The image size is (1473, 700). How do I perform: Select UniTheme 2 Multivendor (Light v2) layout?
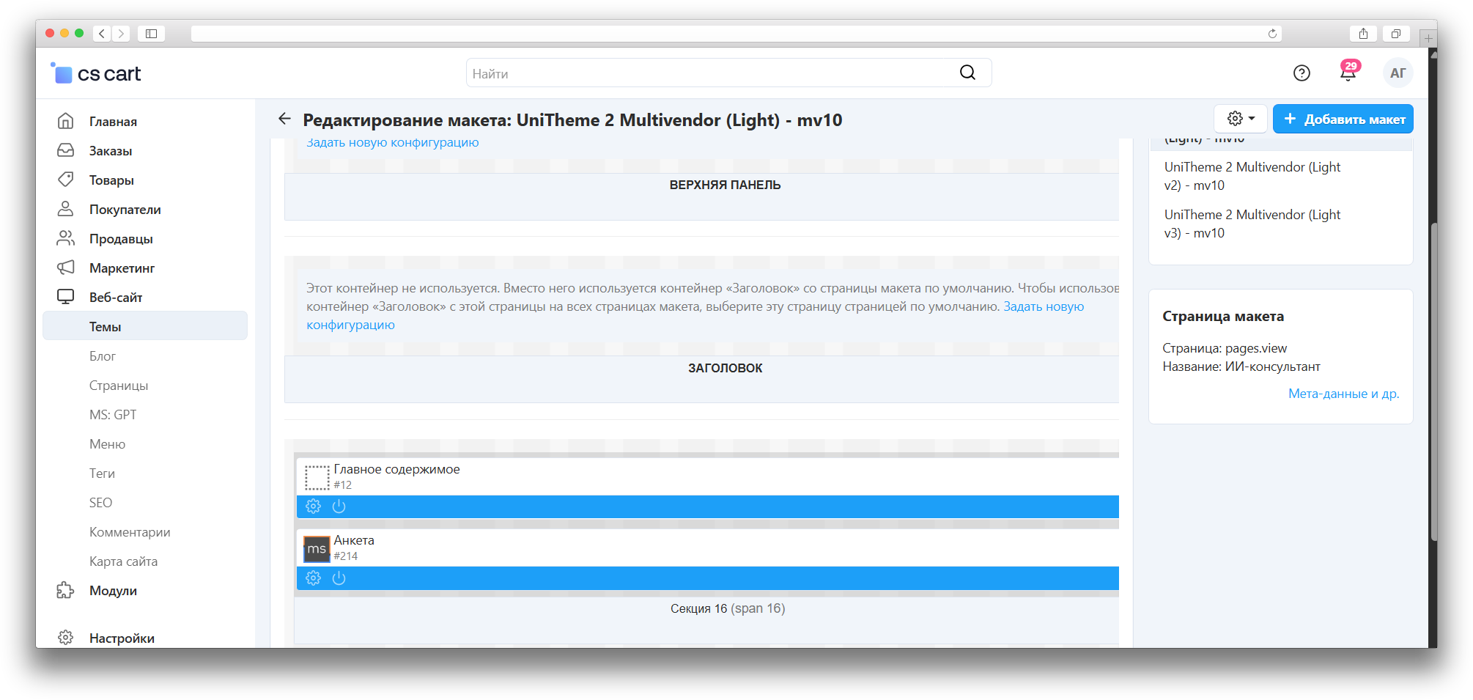tap(1252, 176)
